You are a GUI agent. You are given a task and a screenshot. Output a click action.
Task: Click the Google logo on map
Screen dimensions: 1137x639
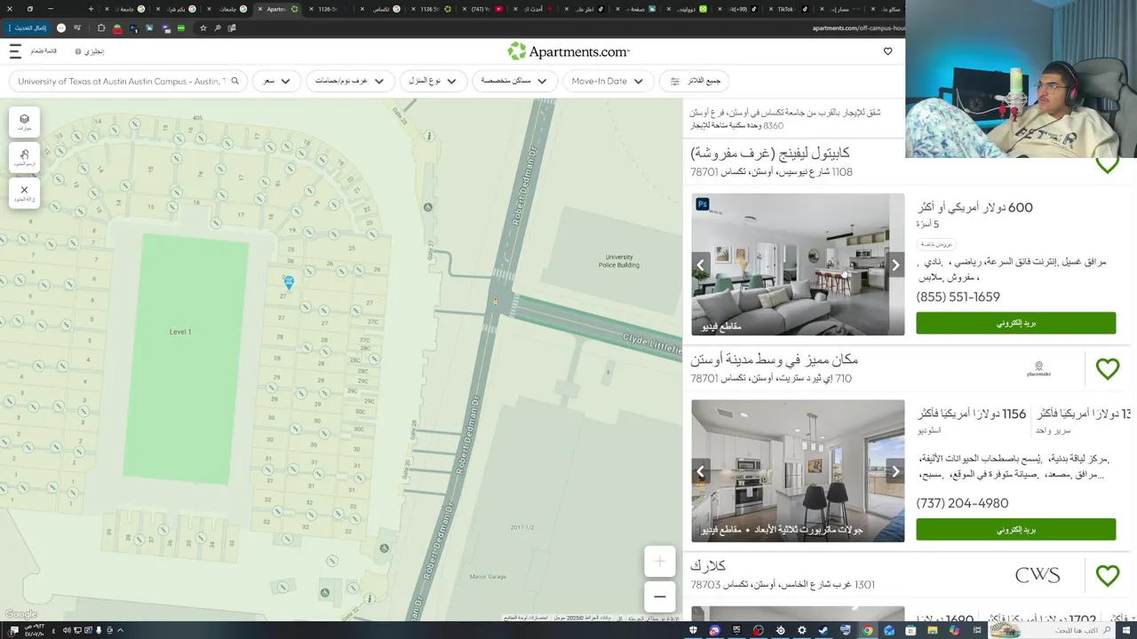20,614
